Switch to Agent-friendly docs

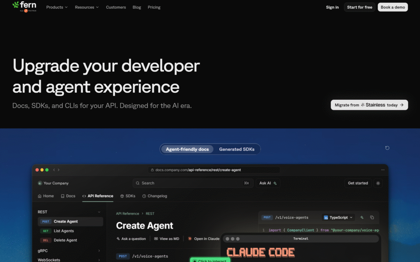pos(187,149)
